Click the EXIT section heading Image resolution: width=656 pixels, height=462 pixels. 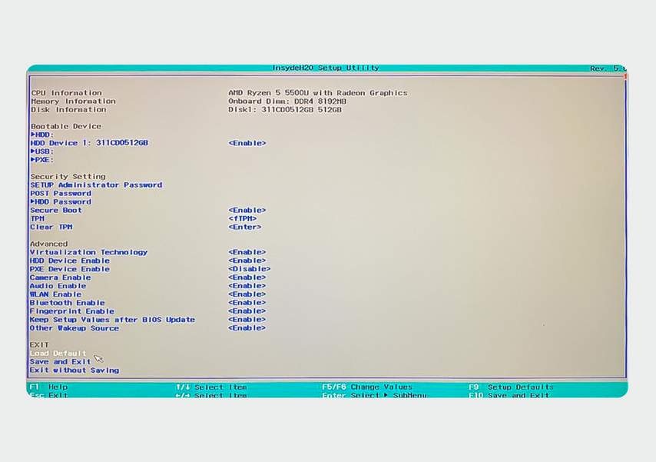(39, 344)
